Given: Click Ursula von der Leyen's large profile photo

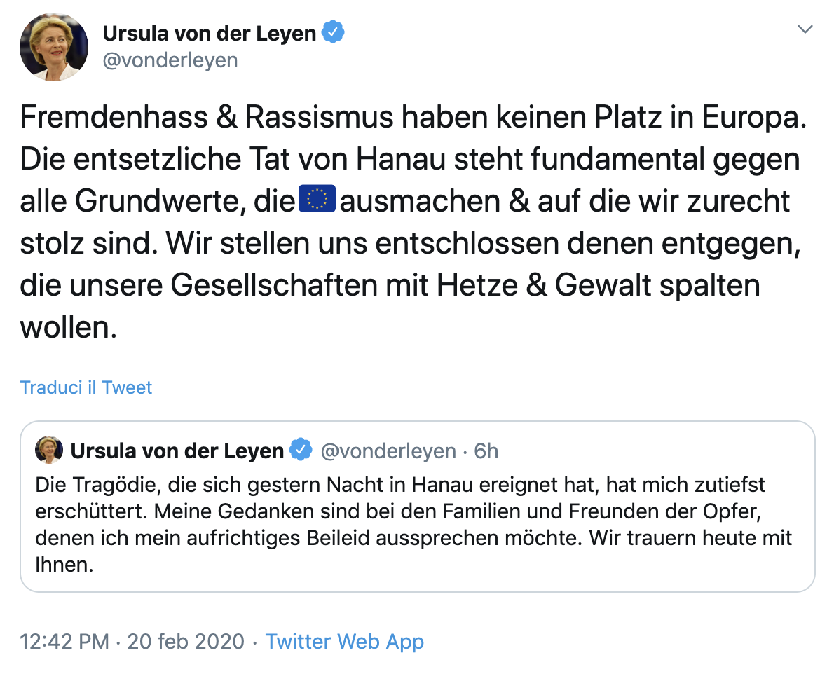Looking at the screenshot, I should pos(54,47).
